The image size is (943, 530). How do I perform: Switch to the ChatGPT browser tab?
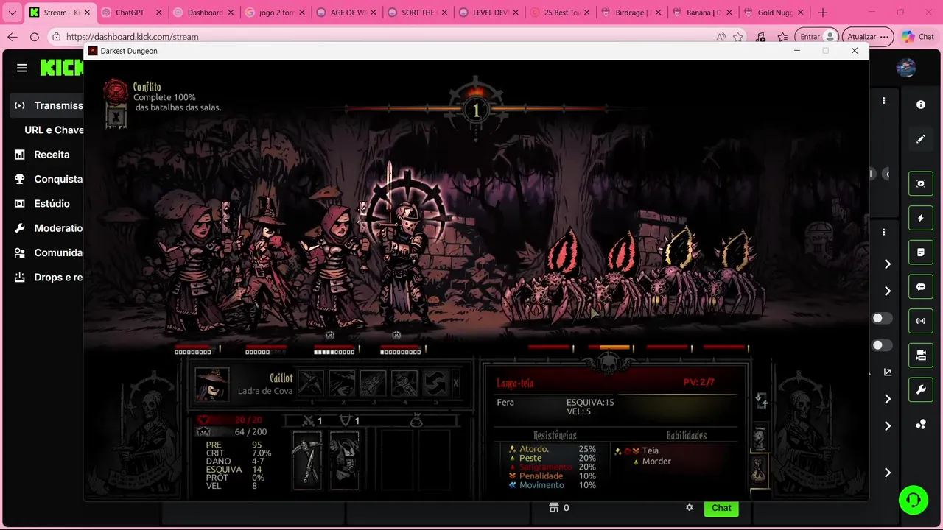tap(131, 13)
